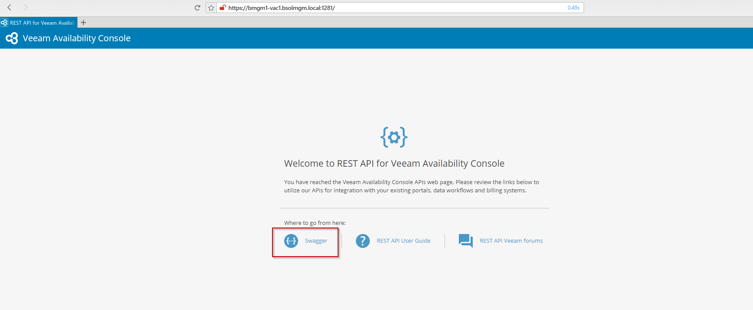Reload the page with the refresh icon
Screen dimensions: 753x310
(197, 7)
